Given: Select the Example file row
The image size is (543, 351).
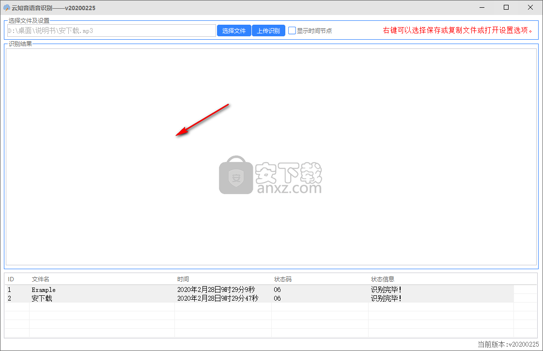Looking at the screenshot, I should click(260, 290).
